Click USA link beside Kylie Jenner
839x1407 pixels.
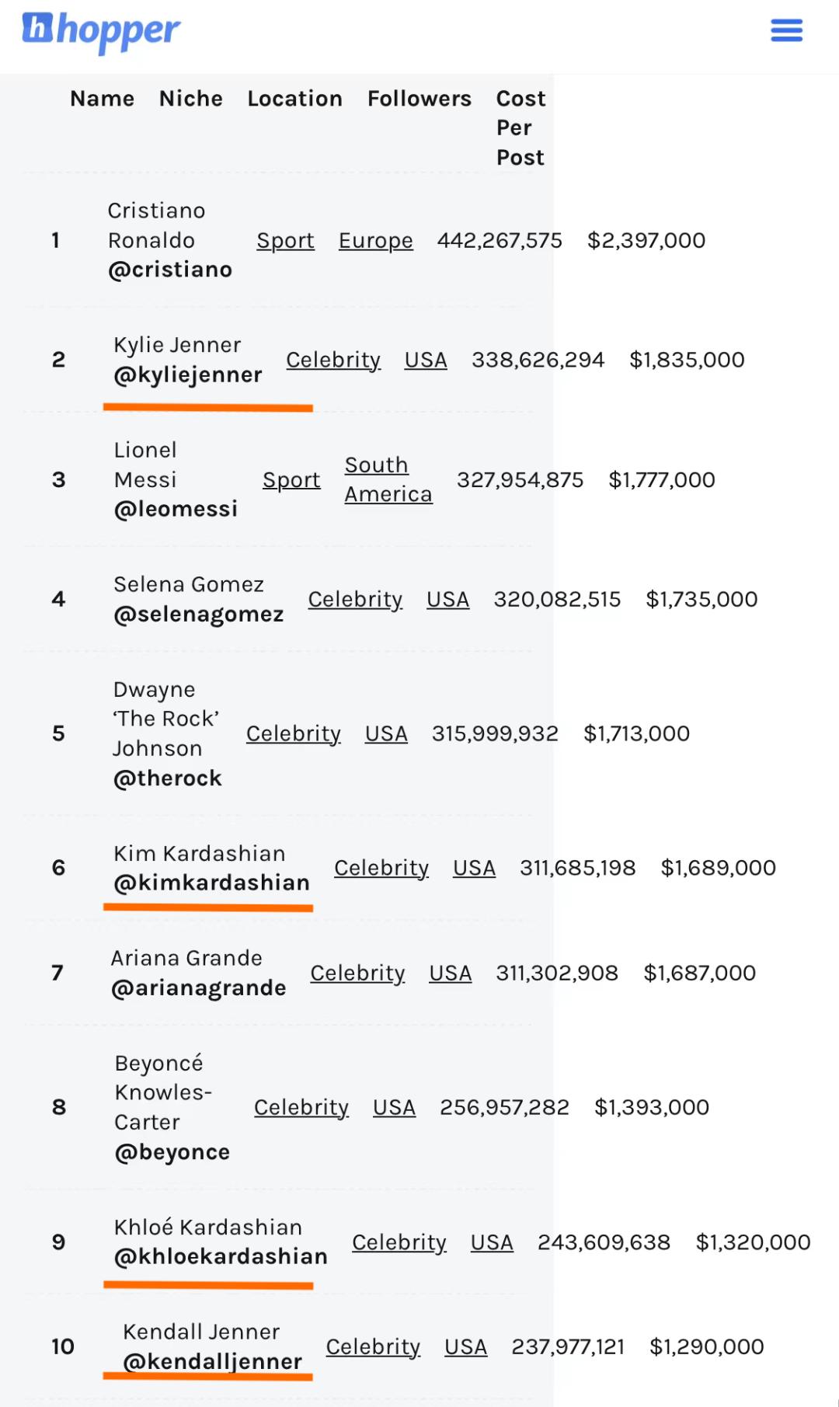(x=426, y=360)
